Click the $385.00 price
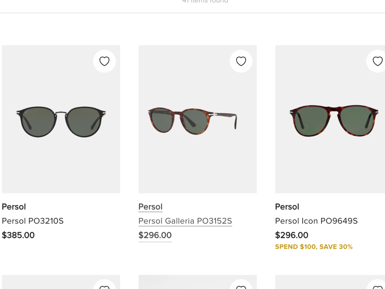Screen dimensions: 385x289 pyautogui.click(x=18, y=235)
